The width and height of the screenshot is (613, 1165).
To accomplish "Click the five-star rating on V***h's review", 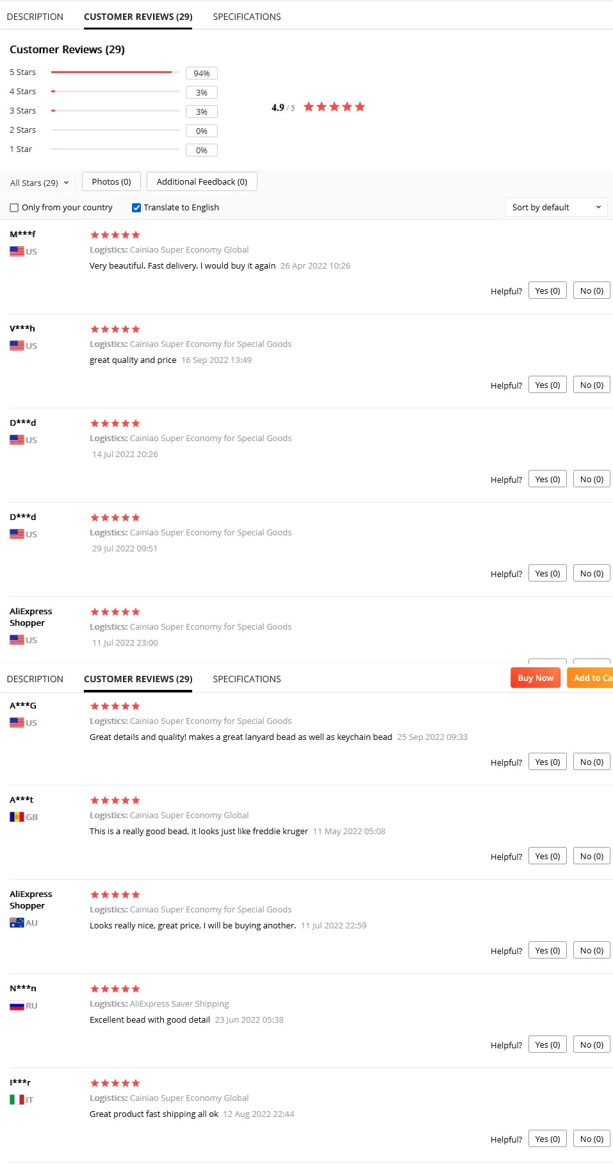I will (x=115, y=329).
